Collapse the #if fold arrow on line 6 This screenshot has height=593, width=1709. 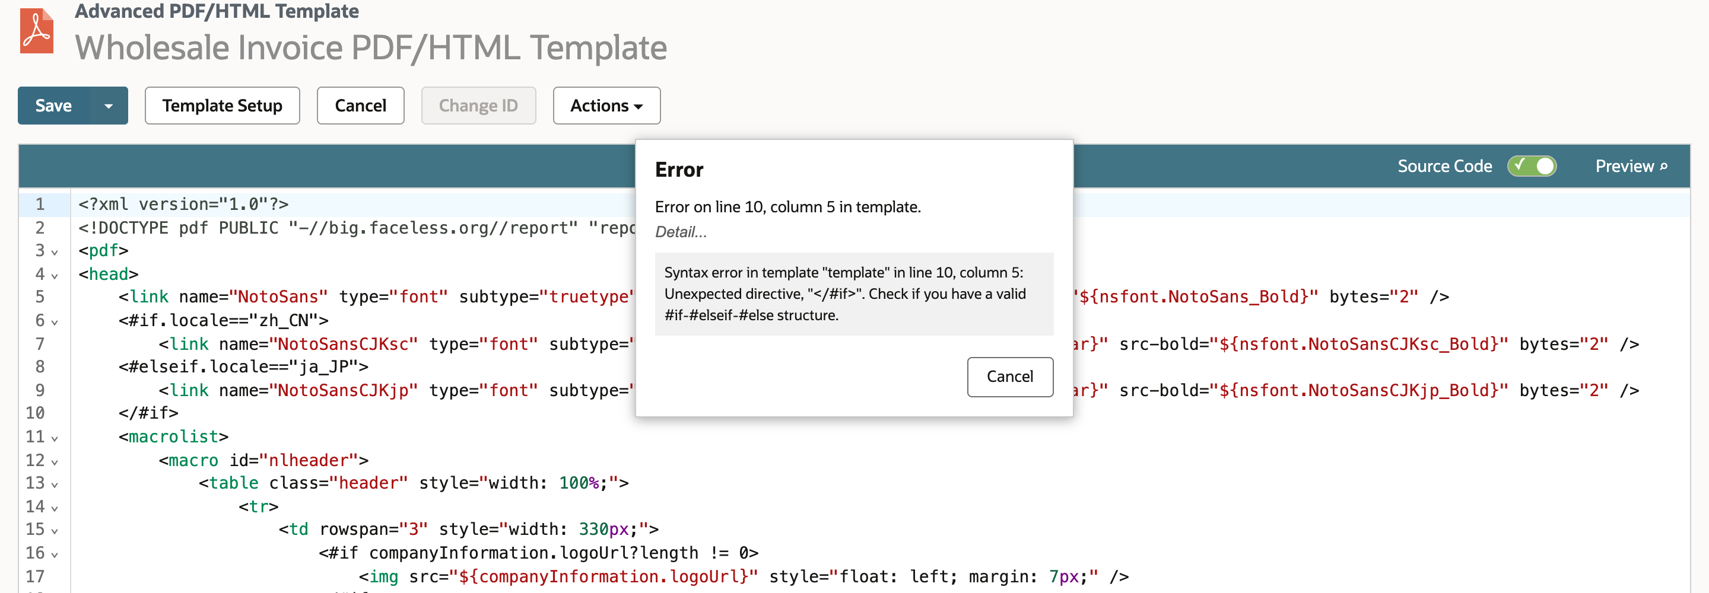[55, 322]
